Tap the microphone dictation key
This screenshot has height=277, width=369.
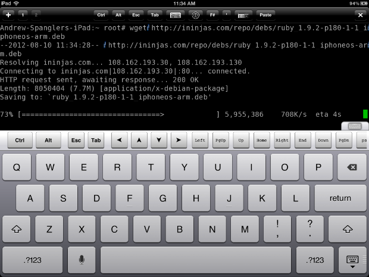click(82, 260)
